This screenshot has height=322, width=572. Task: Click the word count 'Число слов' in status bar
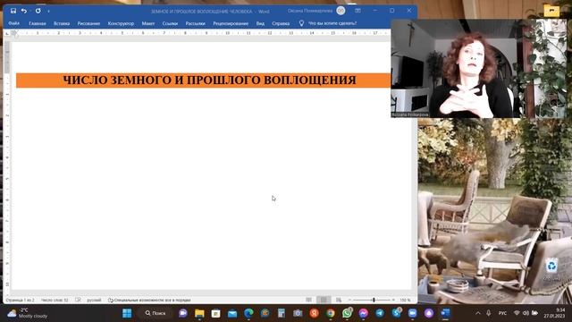pos(55,301)
